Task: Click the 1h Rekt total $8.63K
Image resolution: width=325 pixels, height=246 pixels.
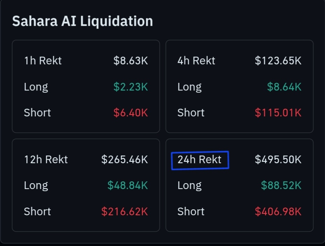Action: click(x=130, y=61)
